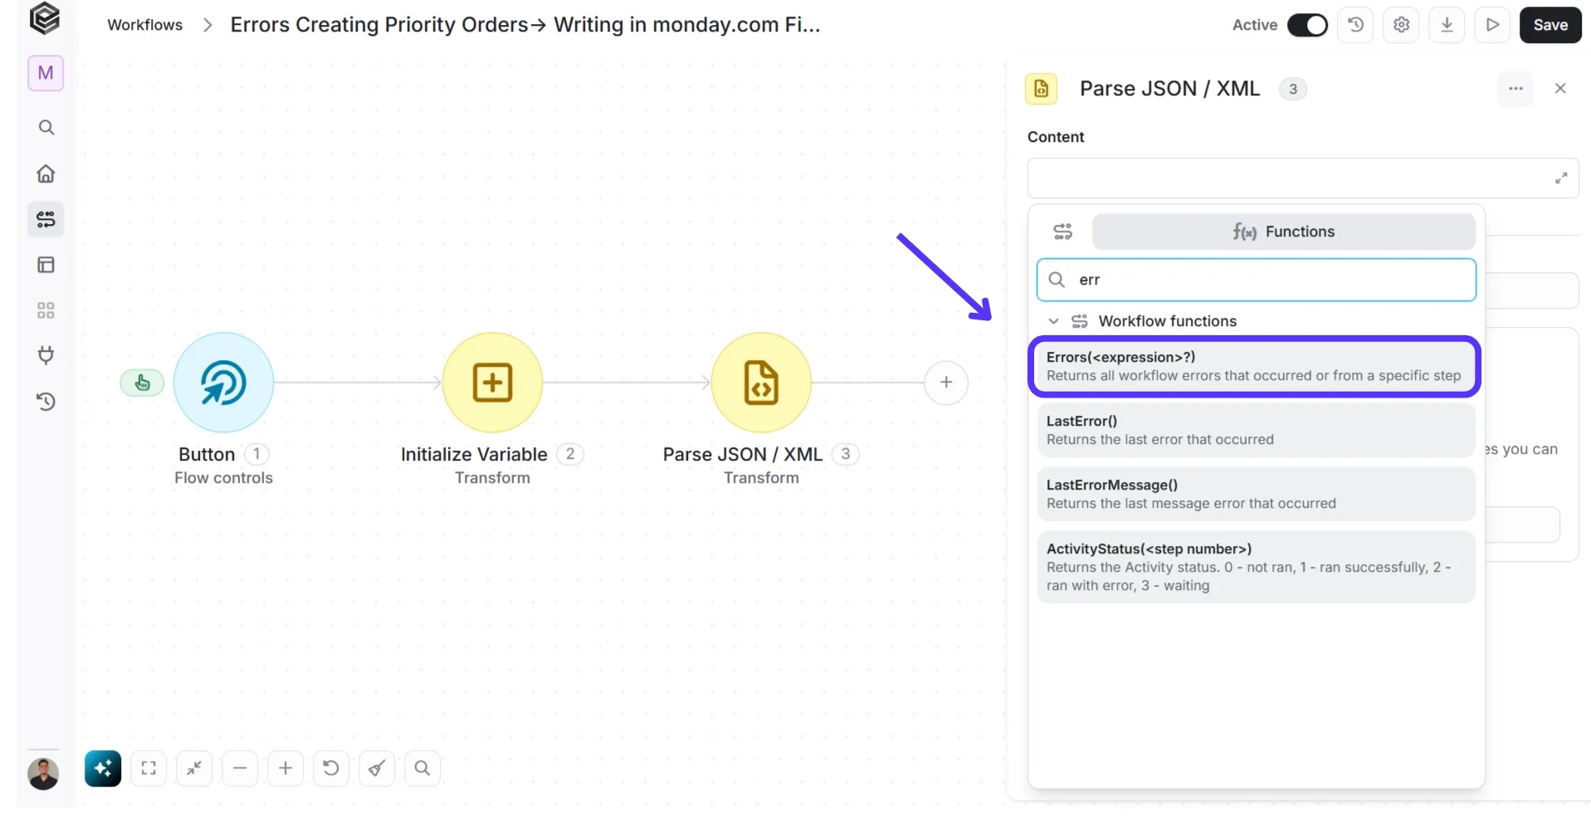
Task: Zoom out the canvas
Action: 240,768
